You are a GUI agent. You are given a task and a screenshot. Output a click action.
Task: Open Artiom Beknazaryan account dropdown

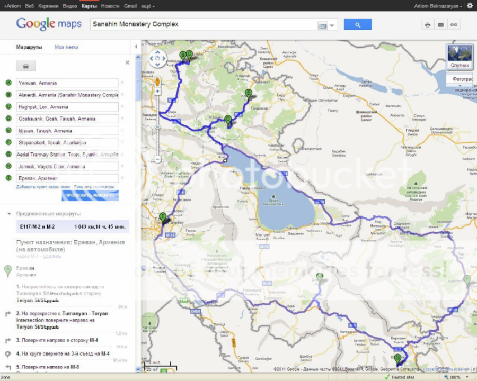(438, 6)
